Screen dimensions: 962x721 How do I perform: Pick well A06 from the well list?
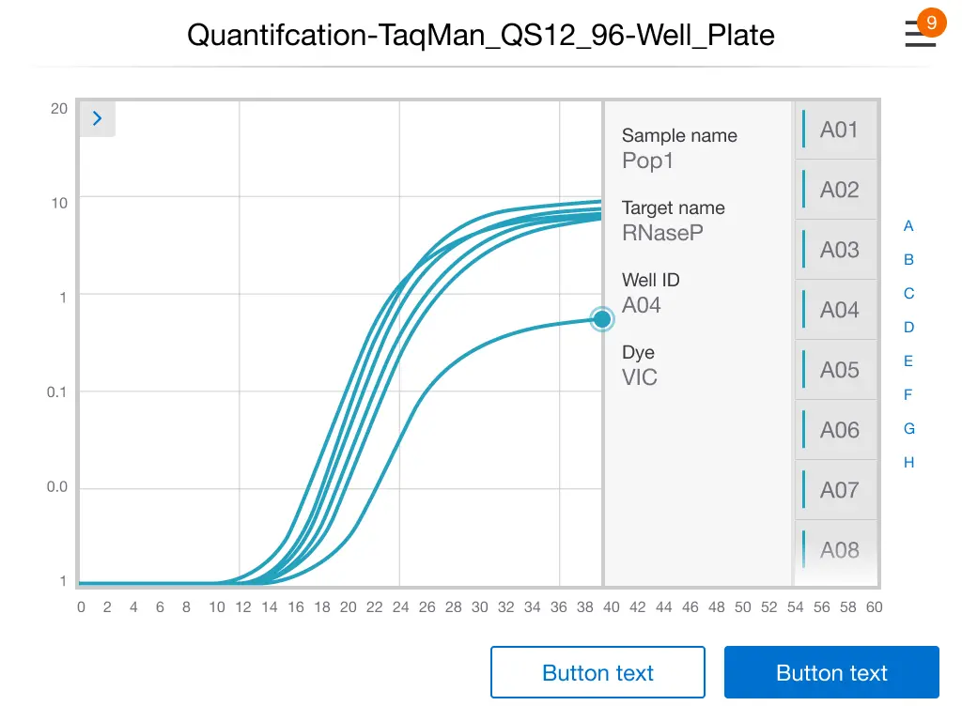click(x=838, y=430)
